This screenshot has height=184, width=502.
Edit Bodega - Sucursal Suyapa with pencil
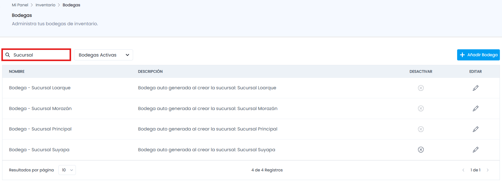point(475,150)
